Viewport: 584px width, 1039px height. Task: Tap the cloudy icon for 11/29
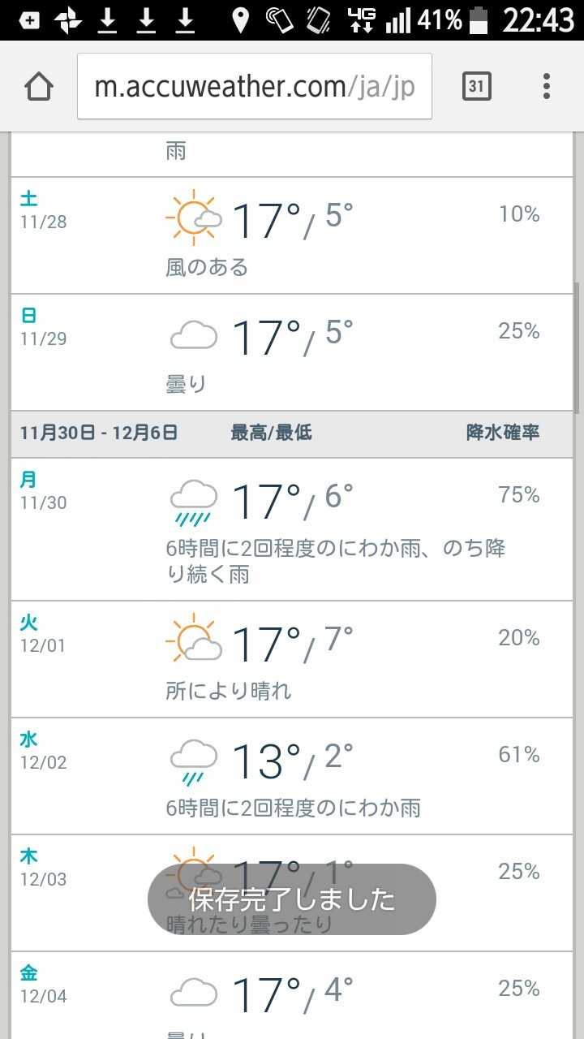click(x=194, y=334)
